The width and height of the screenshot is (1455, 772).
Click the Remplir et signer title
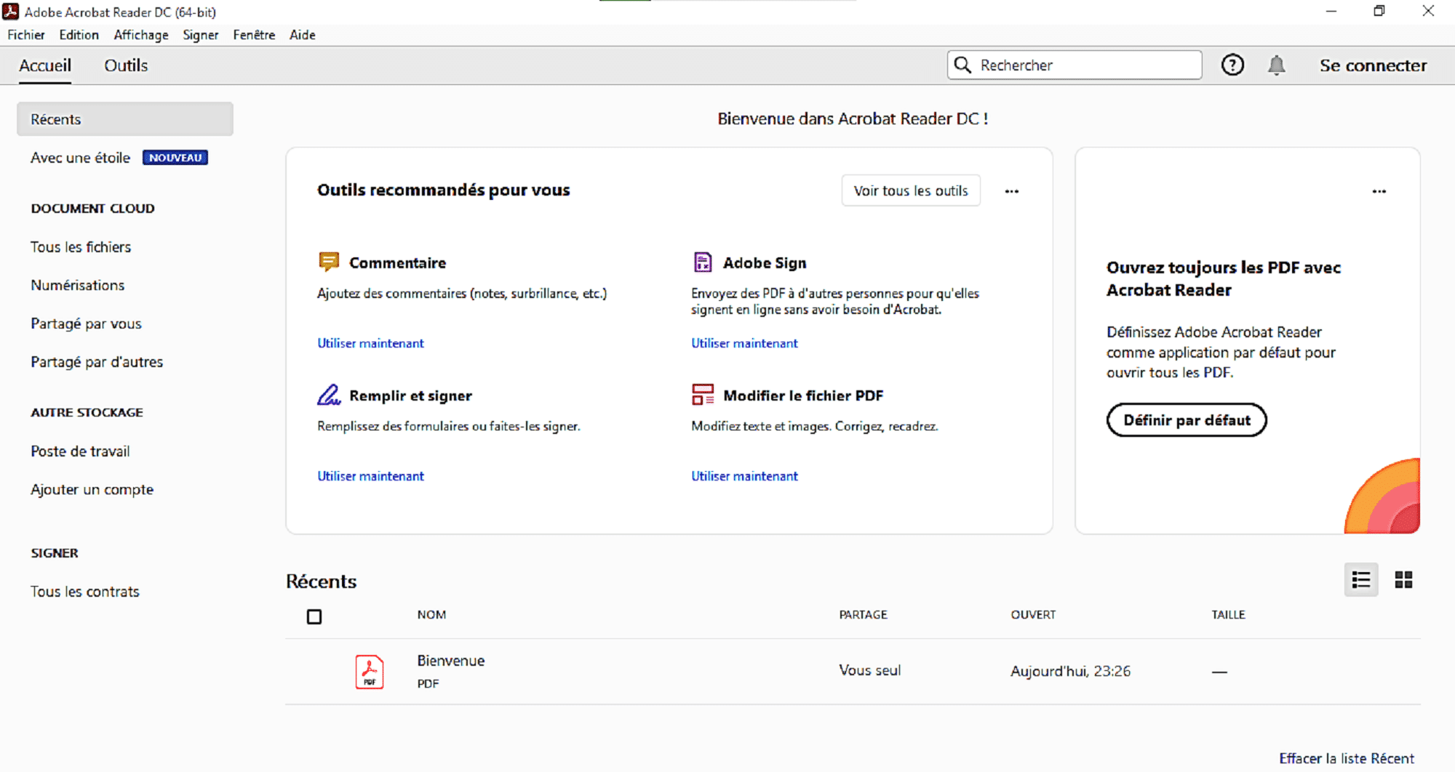pyautogui.click(x=410, y=396)
